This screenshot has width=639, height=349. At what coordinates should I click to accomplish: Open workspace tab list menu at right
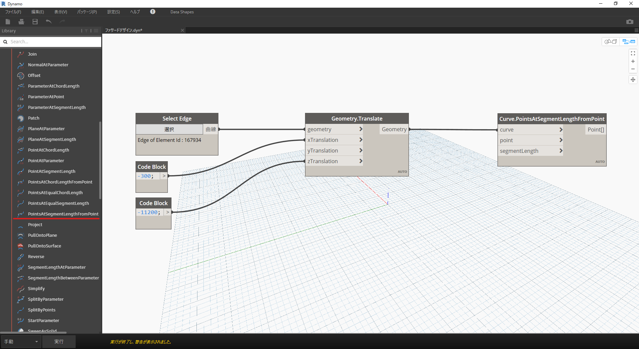[x=636, y=30]
